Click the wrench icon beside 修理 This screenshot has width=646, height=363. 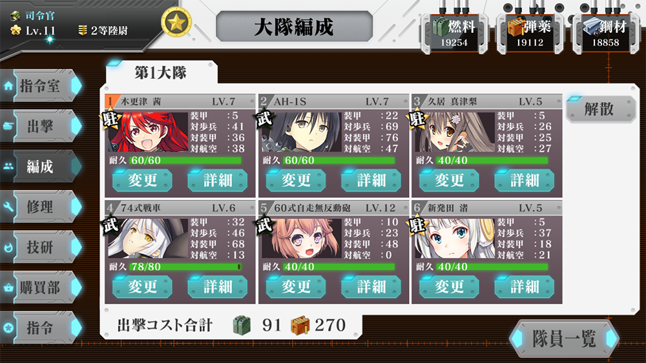click(x=8, y=207)
